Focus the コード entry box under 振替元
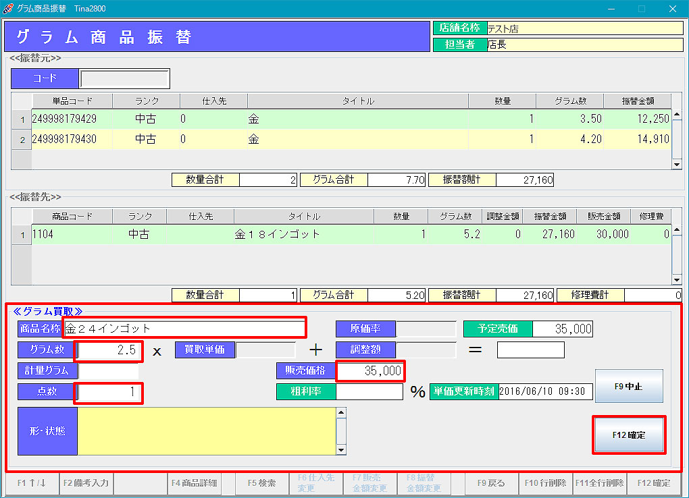 [x=124, y=78]
